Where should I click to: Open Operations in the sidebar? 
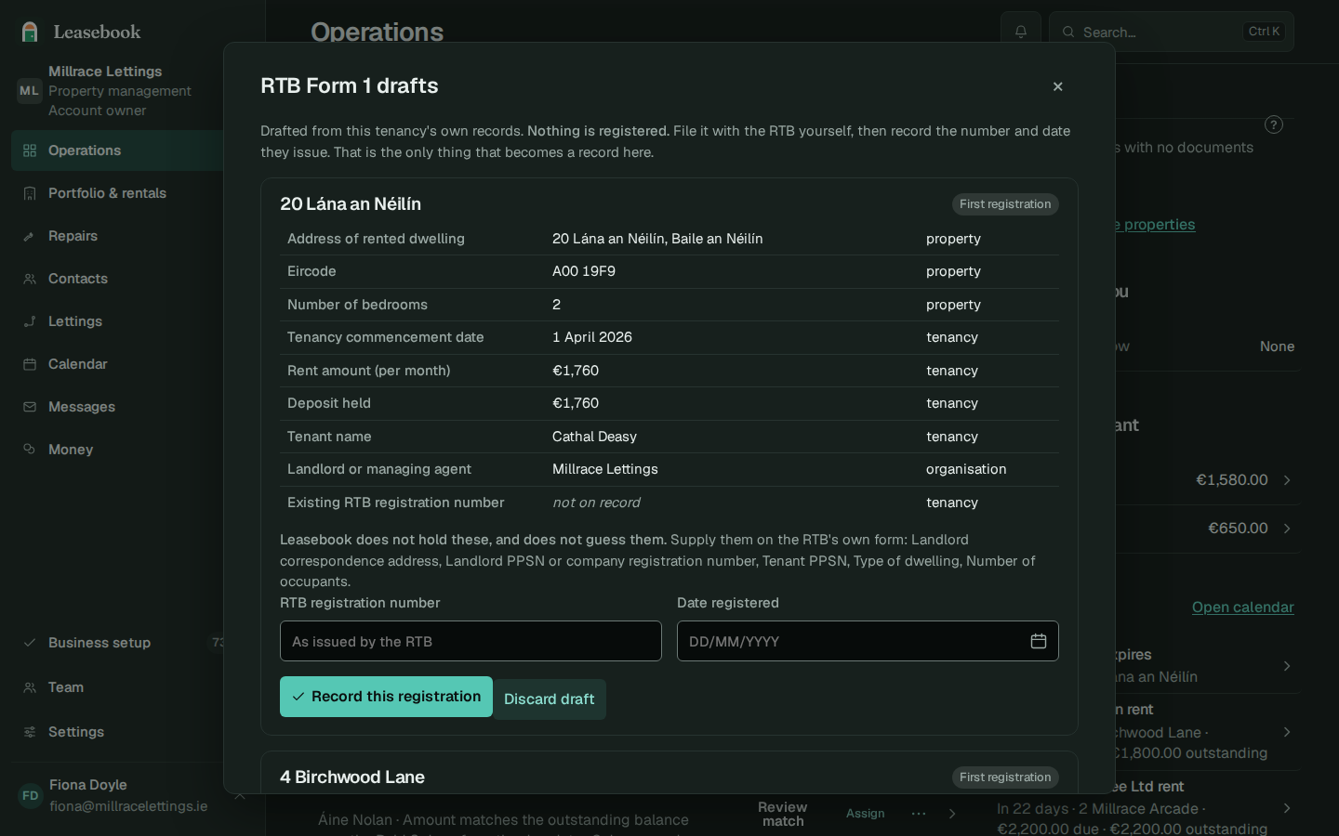[x=117, y=150]
